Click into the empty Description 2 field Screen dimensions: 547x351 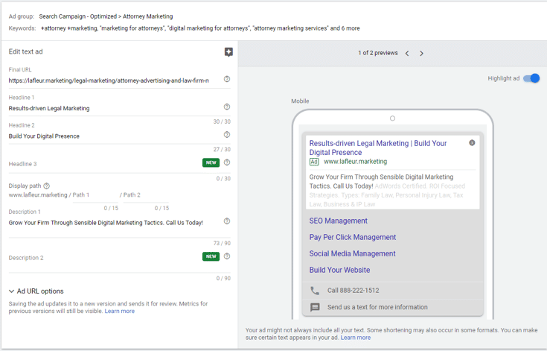(105, 258)
